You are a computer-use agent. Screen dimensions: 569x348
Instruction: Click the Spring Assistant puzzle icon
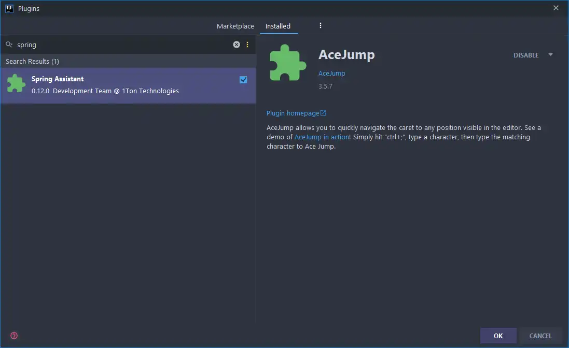pyautogui.click(x=16, y=84)
